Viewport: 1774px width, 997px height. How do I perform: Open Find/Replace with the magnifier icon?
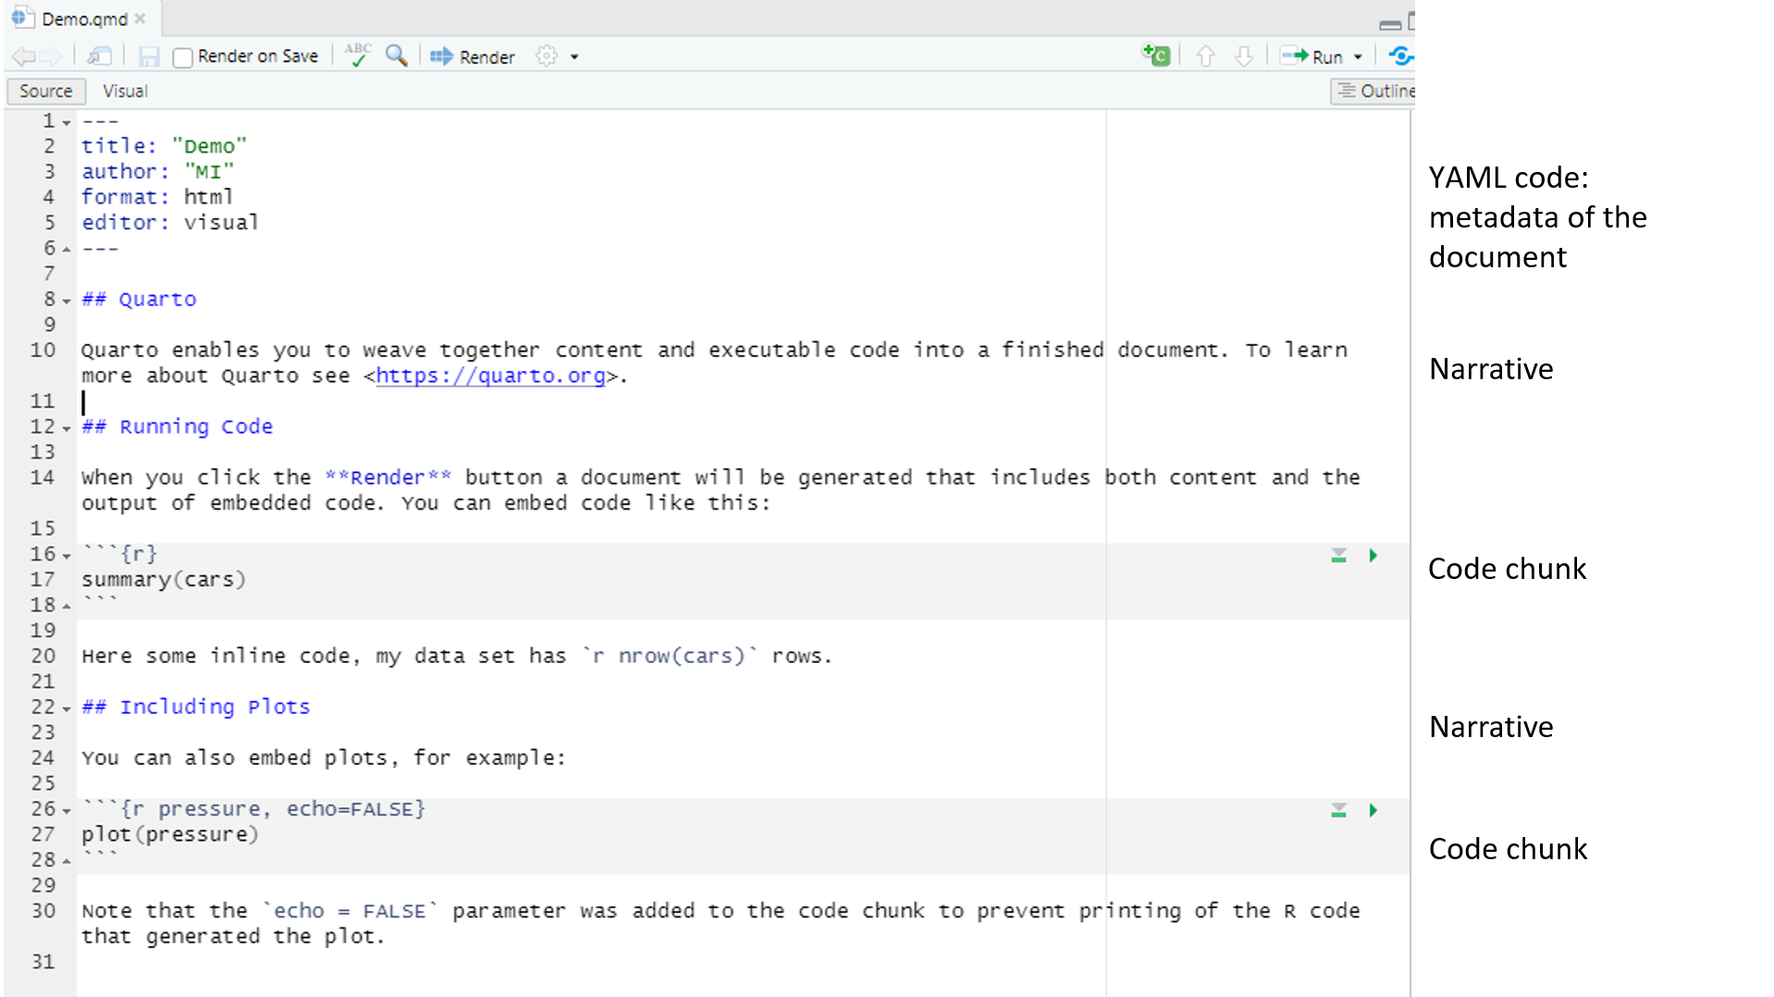pyautogui.click(x=397, y=55)
